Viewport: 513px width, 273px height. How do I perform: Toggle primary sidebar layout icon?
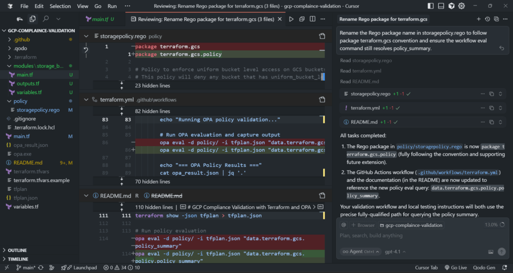[x=430, y=6]
